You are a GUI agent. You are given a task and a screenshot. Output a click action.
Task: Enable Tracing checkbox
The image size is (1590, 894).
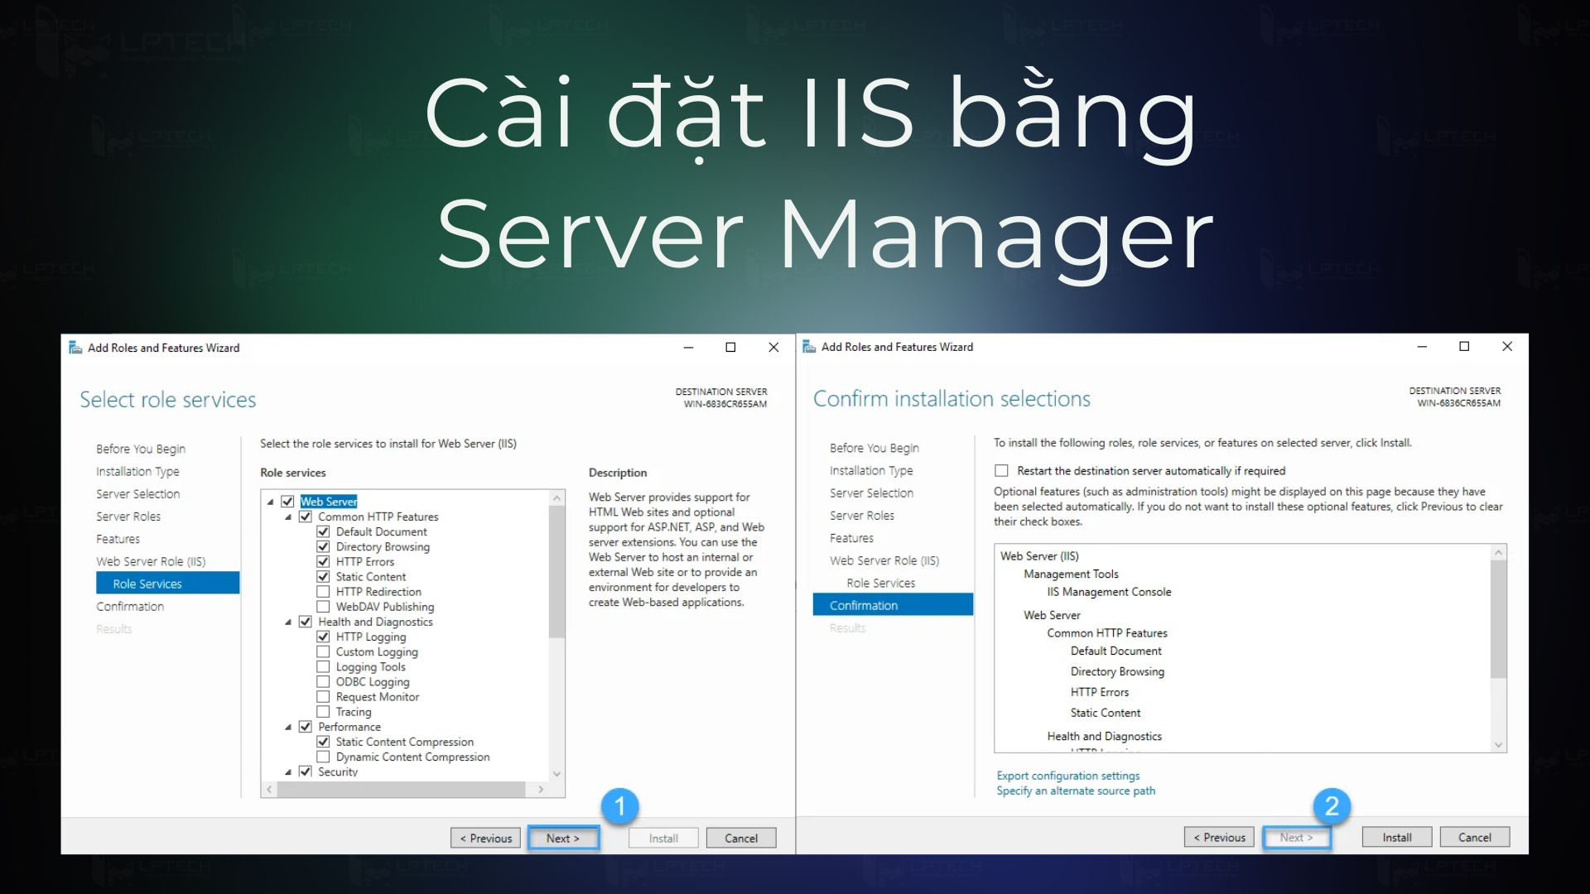pyautogui.click(x=324, y=712)
